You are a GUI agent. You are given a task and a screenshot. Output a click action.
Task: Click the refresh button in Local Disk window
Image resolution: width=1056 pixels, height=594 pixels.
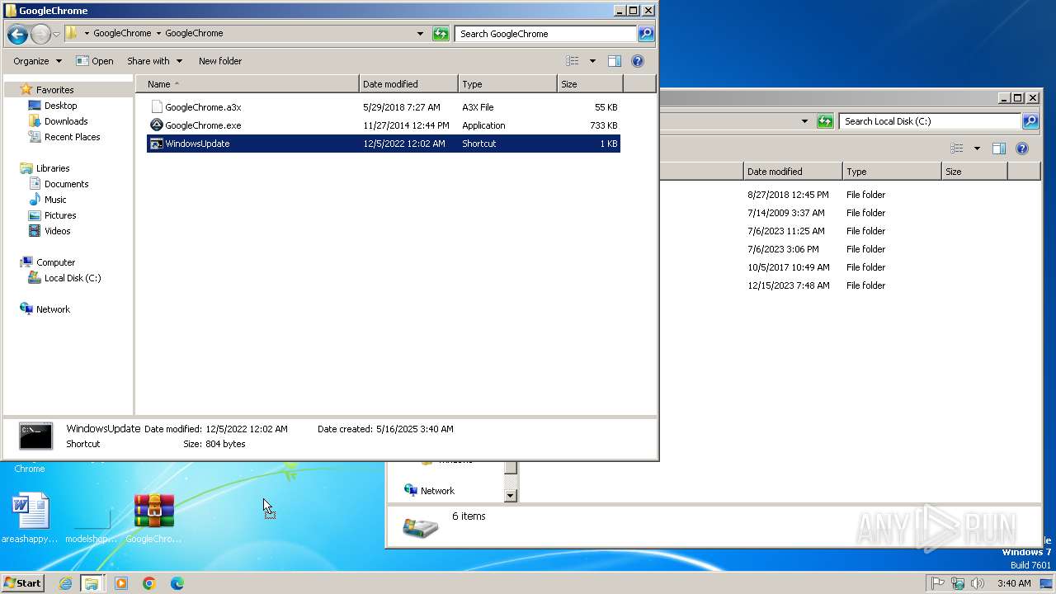coord(825,121)
